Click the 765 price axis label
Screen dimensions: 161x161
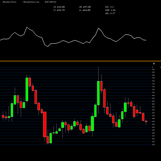tap(153, 81)
